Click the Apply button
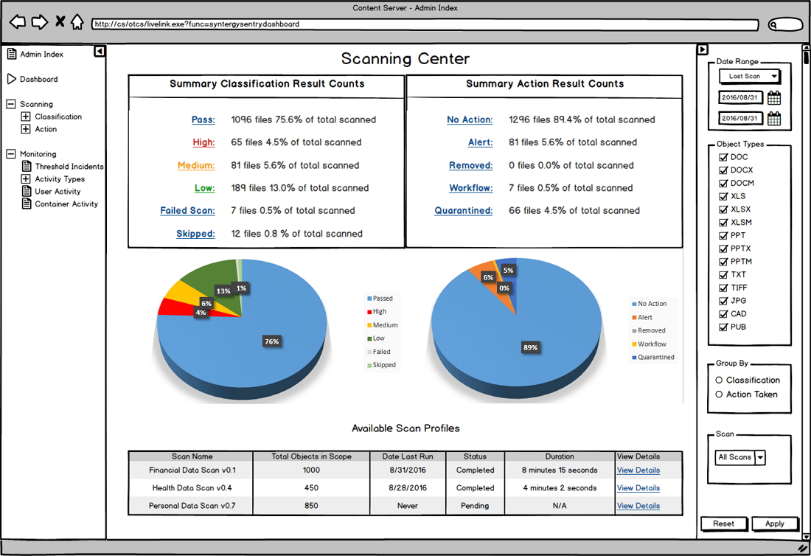The image size is (811, 556). coord(774,524)
